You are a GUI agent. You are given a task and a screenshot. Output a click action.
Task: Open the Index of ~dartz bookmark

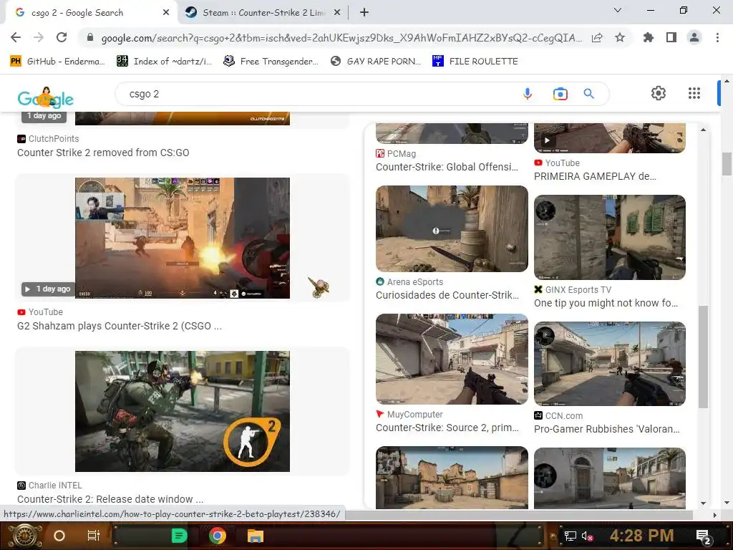pos(165,62)
